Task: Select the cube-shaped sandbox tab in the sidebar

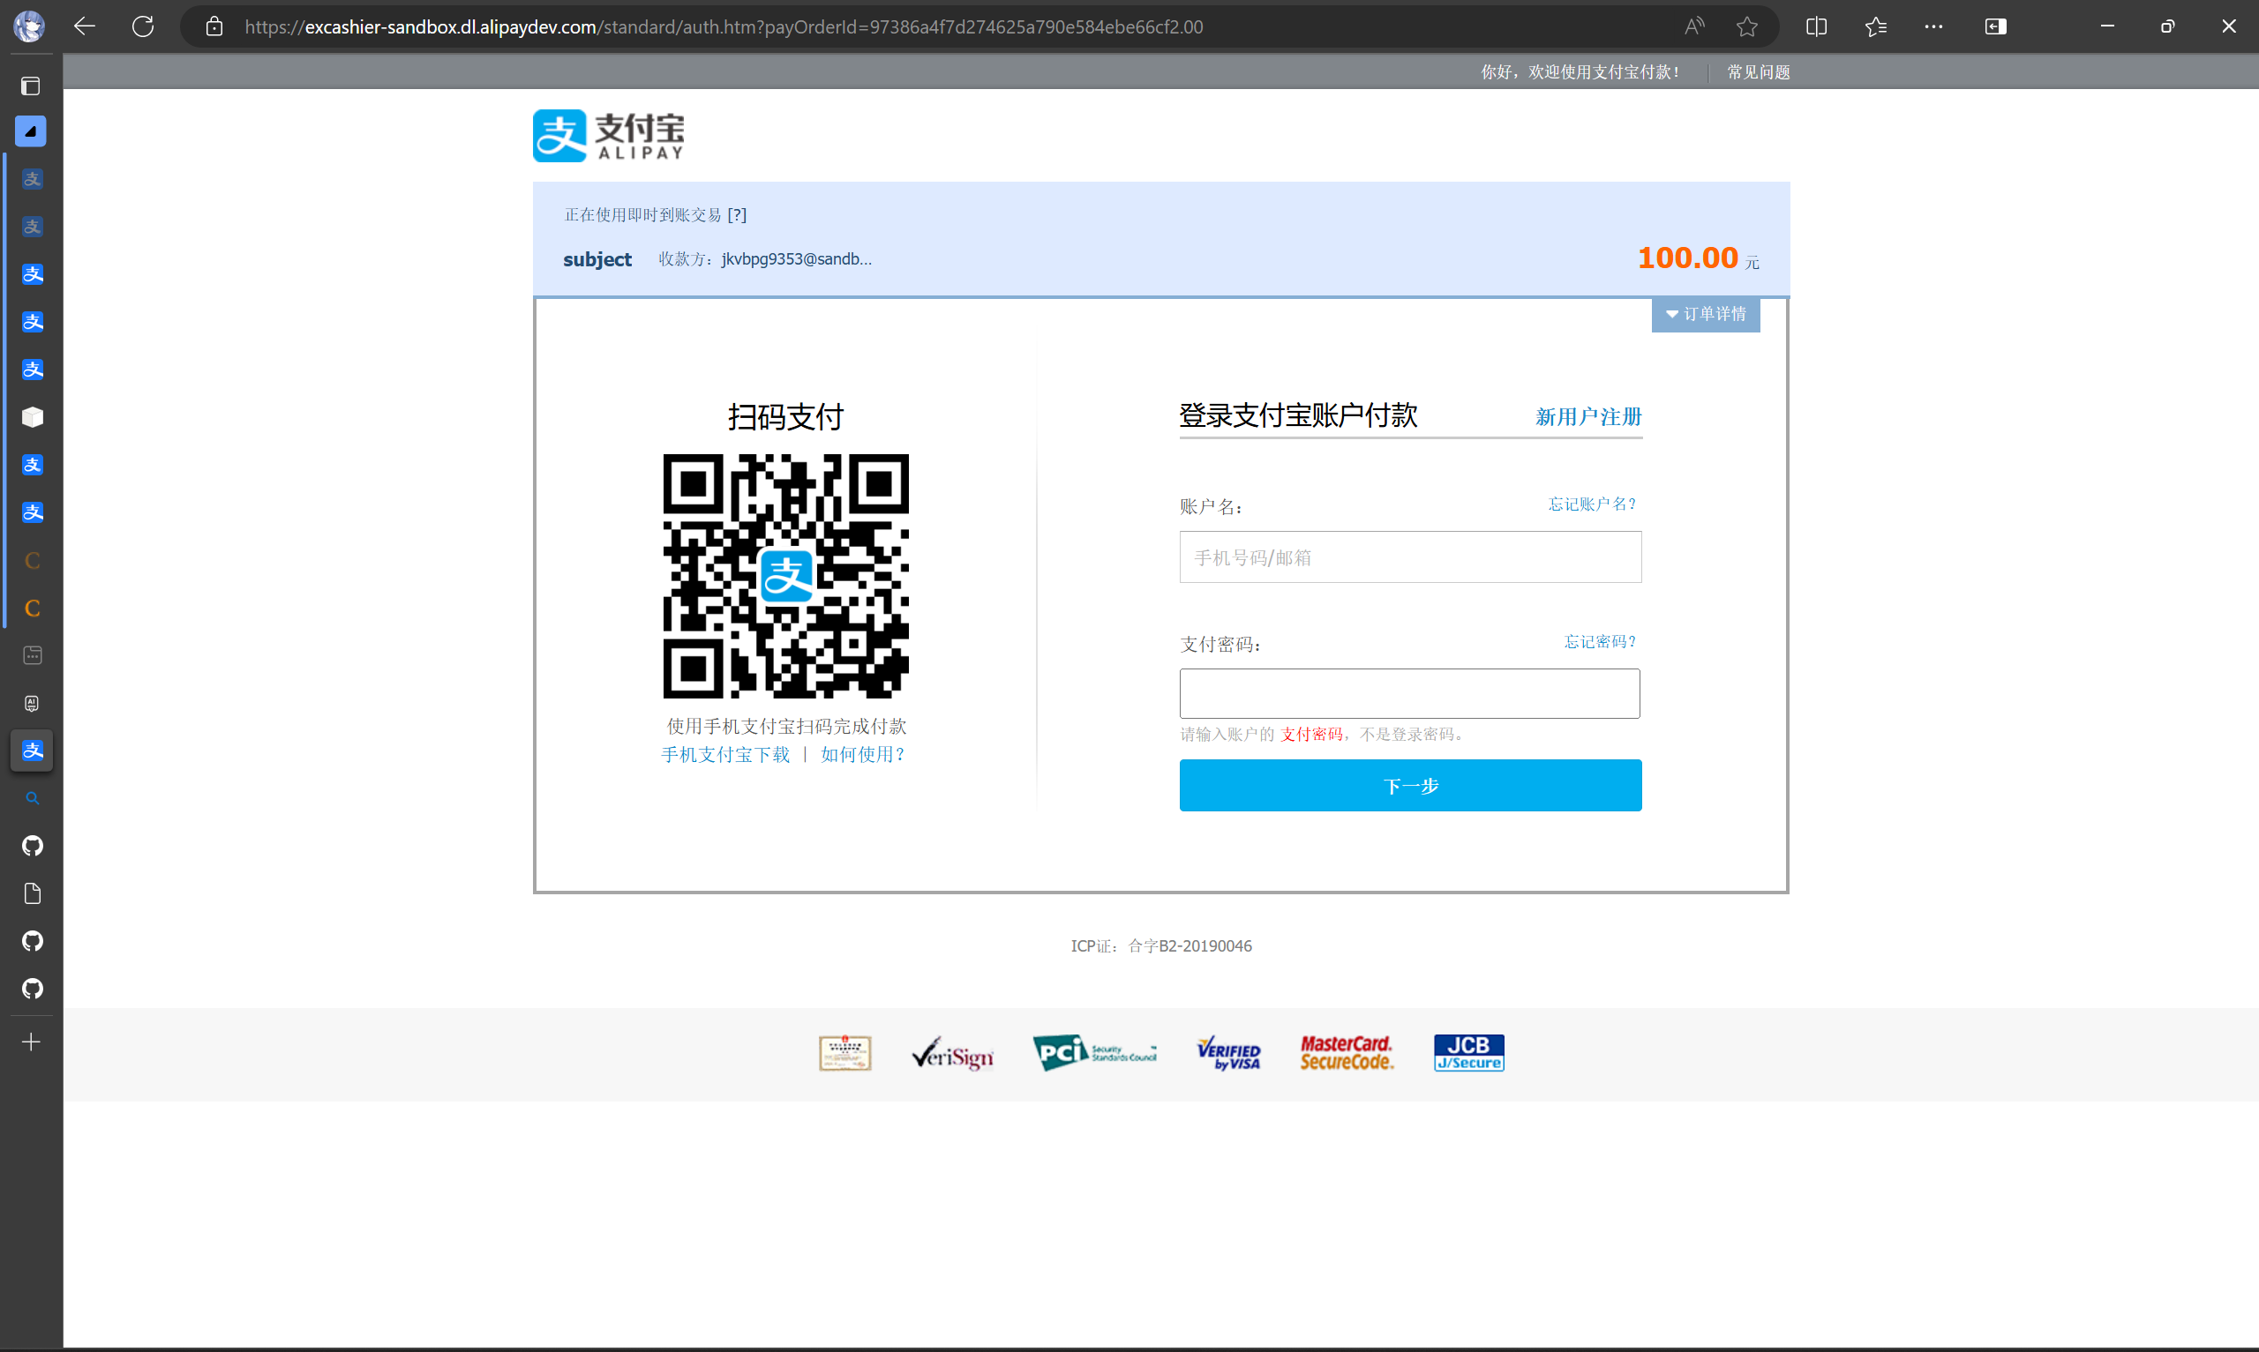Action: (31, 417)
